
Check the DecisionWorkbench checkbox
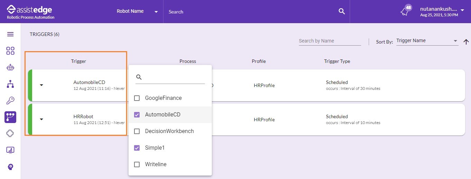pos(137,131)
